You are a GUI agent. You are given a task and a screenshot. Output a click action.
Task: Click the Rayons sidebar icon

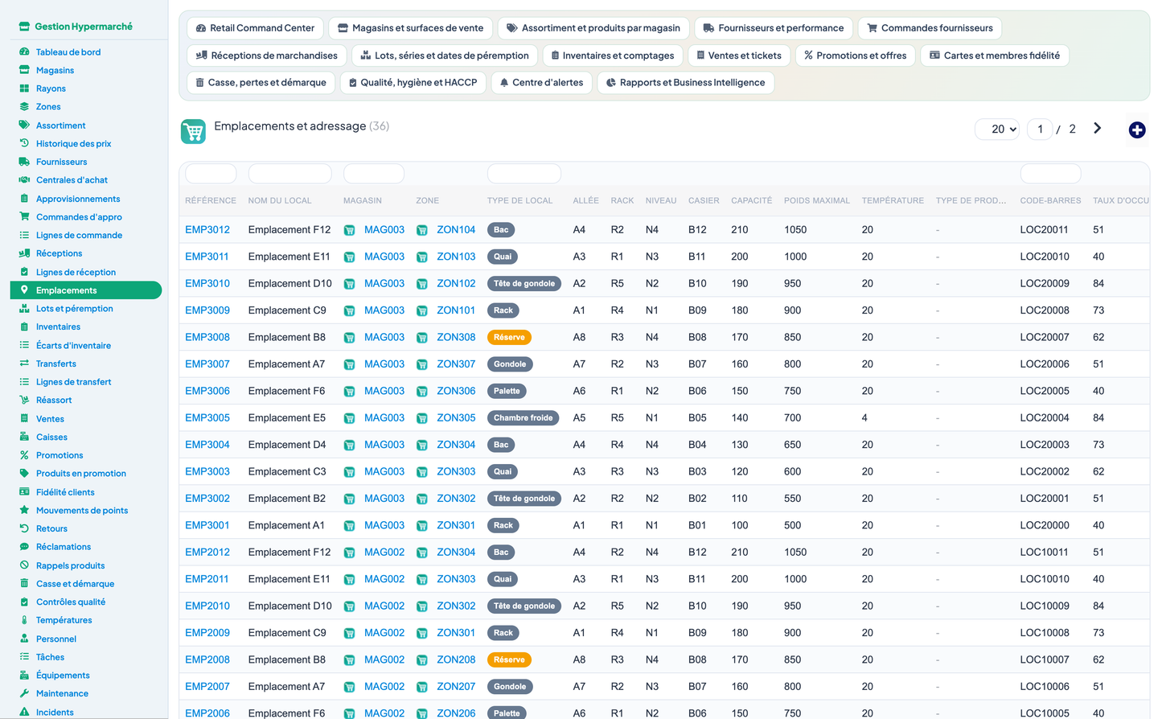coord(24,88)
